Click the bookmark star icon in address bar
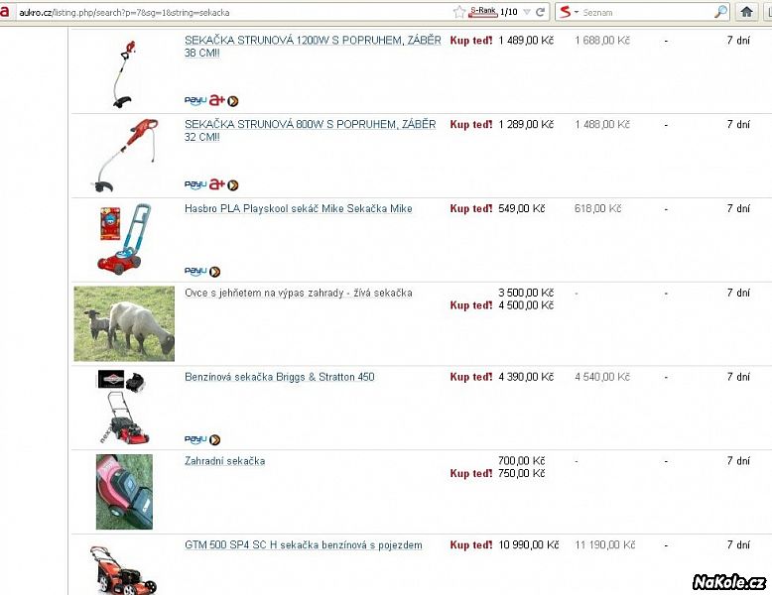 click(x=458, y=12)
